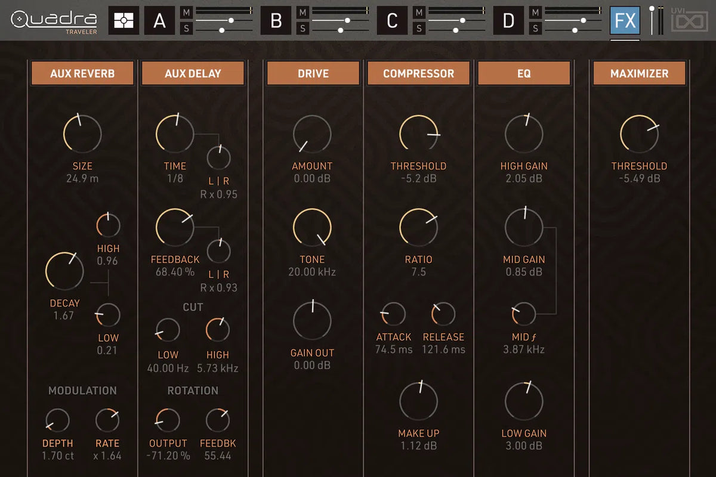Click the delay Time value 1/8

175,178
